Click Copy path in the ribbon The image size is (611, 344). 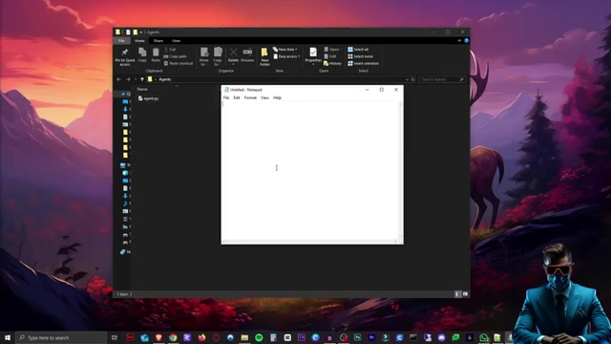click(x=176, y=56)
